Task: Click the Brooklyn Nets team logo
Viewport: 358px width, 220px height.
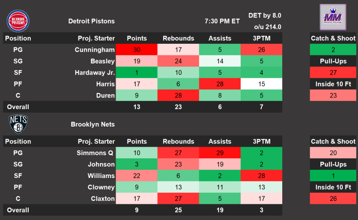Action: (x=18, y=124)
